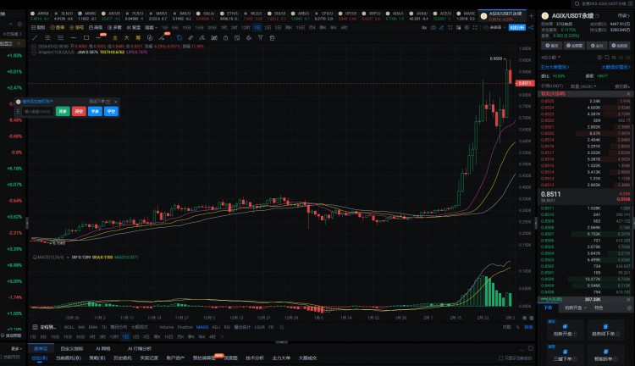The image size is (635, 366).
Task: Click the ARKM ticker tab
Action: [40, 16]
